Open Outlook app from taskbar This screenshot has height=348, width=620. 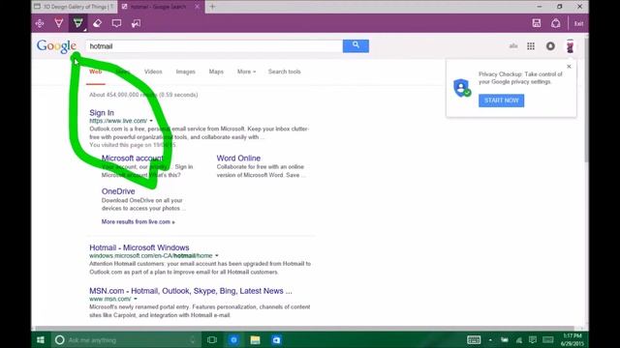click(276, 339)
